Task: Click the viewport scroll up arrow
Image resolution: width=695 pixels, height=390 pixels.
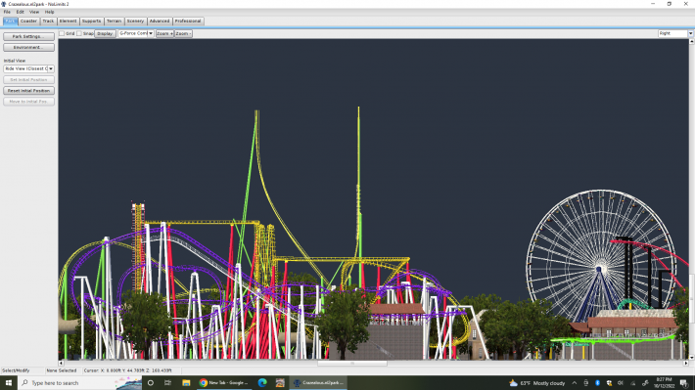Action: [691, 41]
